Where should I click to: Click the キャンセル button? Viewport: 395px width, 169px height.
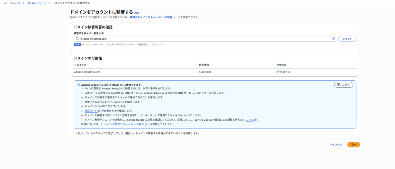click(335, 144)
